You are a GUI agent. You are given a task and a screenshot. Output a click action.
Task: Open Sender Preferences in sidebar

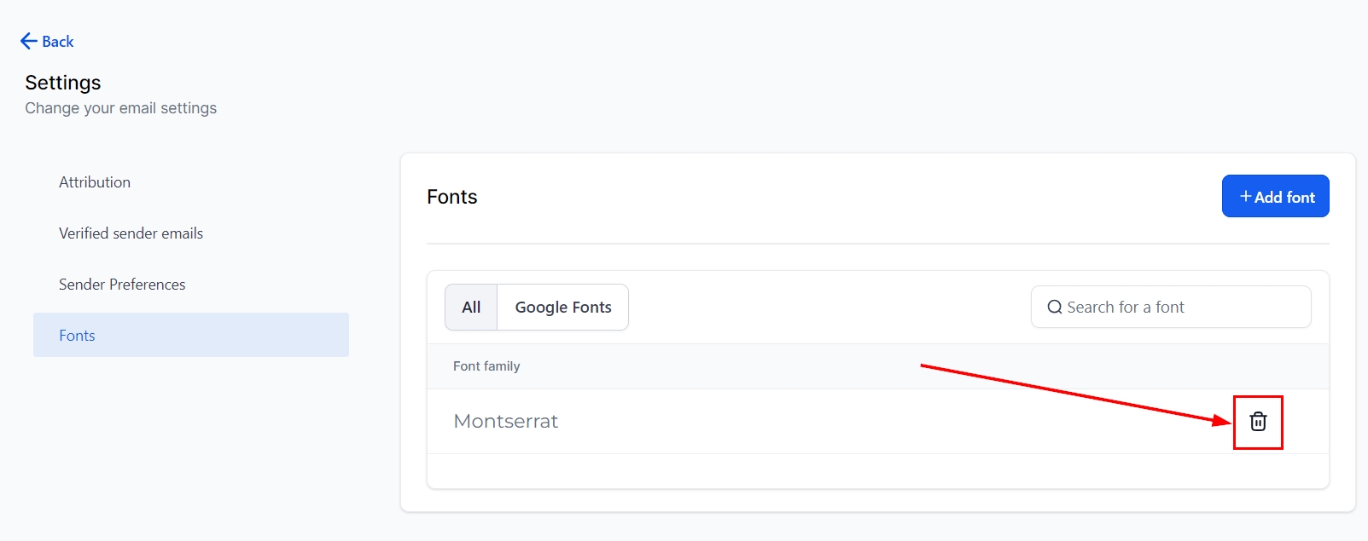pyautogui.click(x=122, y=285)
